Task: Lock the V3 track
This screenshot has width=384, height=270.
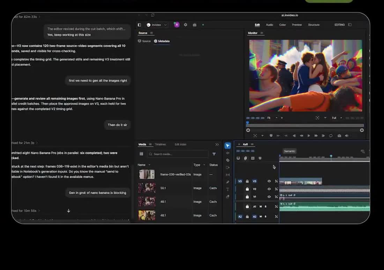Action: pyautogui.click(x=247, y=181)
